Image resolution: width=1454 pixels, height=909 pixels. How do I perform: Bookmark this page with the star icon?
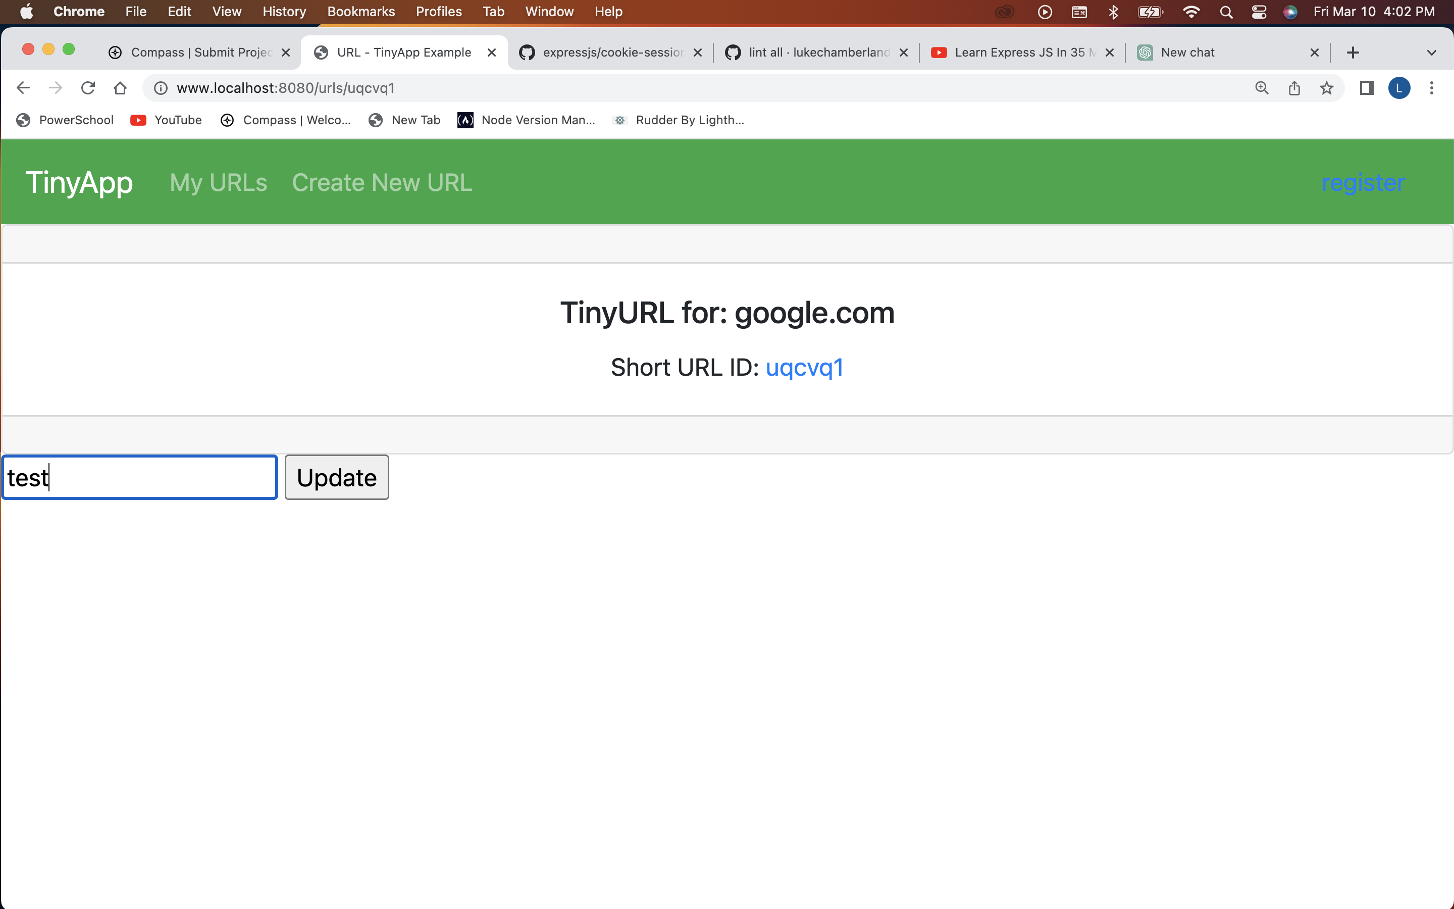[1327, 88]
